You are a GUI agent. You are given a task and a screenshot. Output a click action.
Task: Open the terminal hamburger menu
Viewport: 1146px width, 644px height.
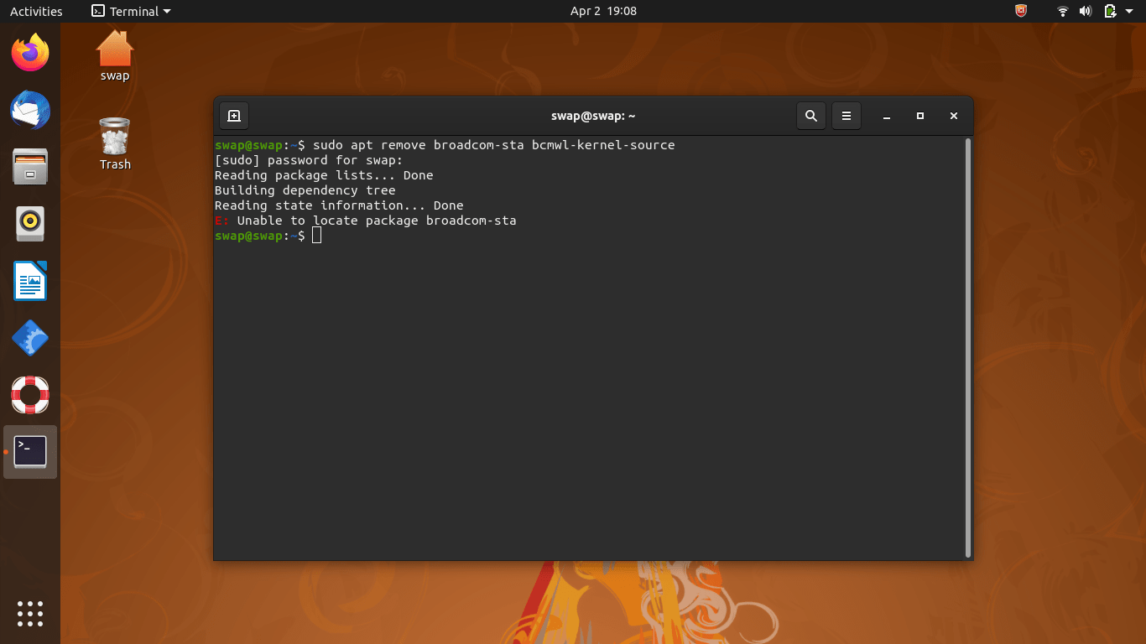[846, 116]
